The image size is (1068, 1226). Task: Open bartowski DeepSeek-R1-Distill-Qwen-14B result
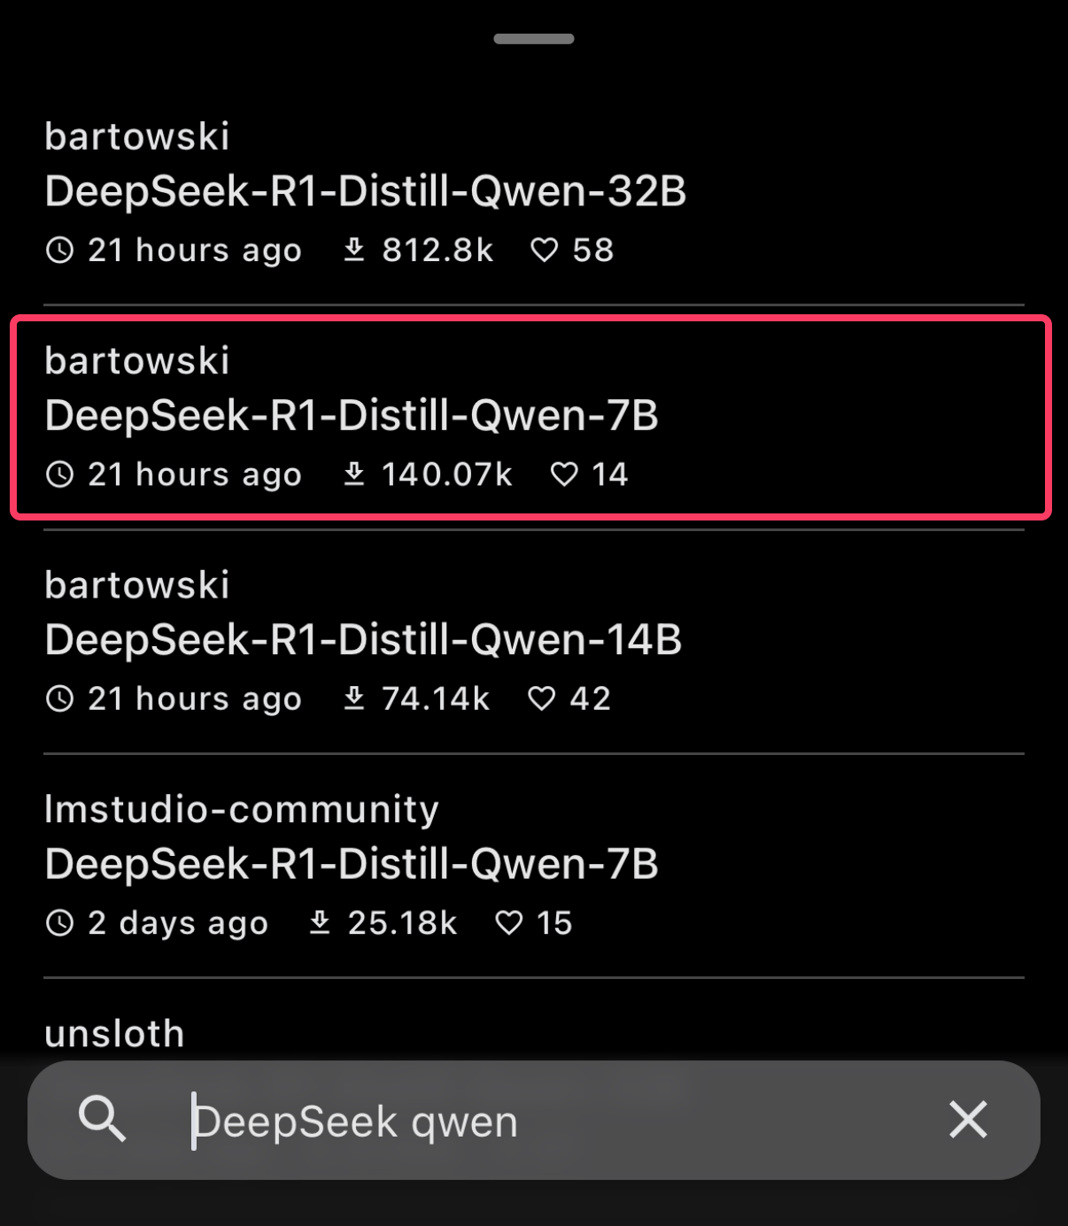(x=363, y=640)
